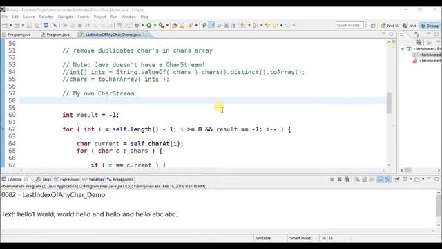Click the Debug bug toolbar icon

coord(137,25)
